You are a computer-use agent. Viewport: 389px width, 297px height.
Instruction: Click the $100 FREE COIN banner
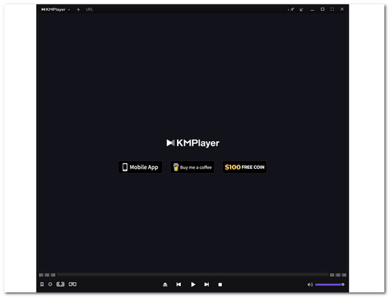244,168
